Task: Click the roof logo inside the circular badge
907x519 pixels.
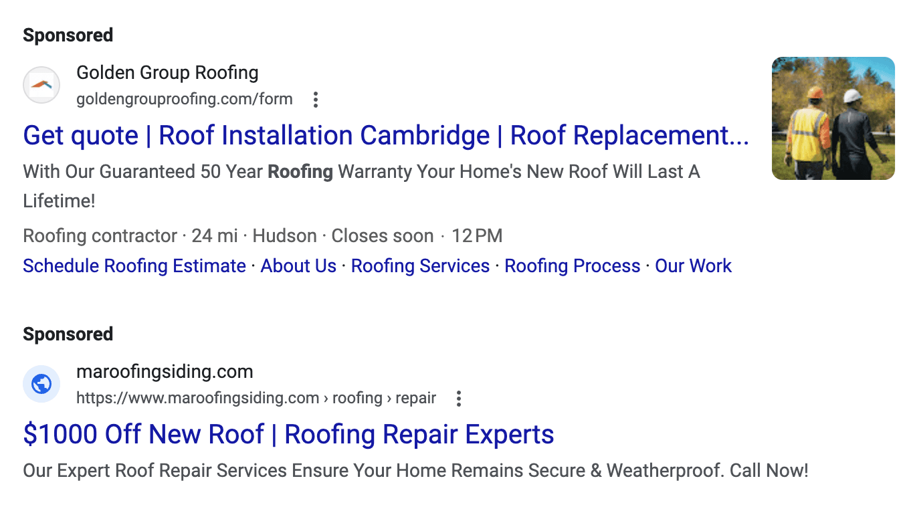Action: (x=41, y=85)
